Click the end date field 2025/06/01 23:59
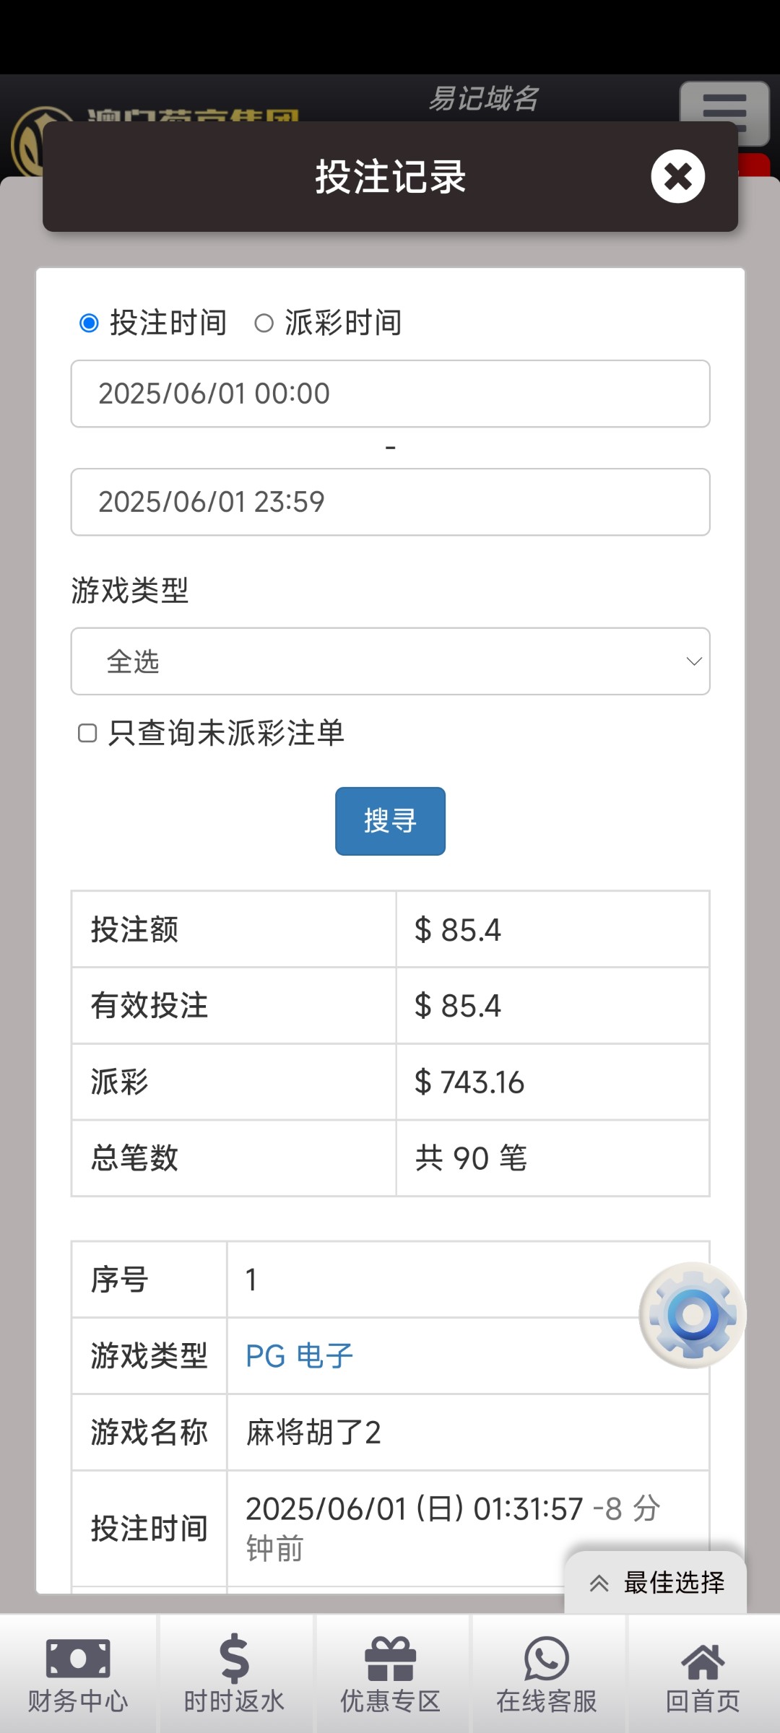The height and width of the screenshot is (1733, 780). point(390,502)
